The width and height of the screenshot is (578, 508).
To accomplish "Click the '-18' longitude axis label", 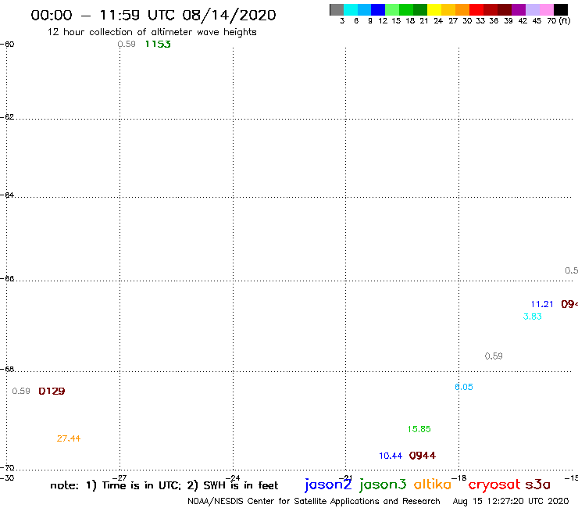I will click(459, 478).
